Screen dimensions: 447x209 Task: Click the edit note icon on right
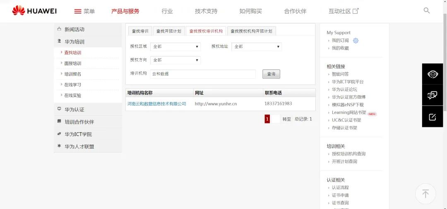(433, 117)
